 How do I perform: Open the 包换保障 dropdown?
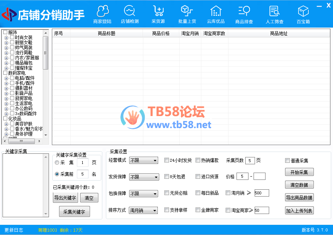click(x=144, y=194)
